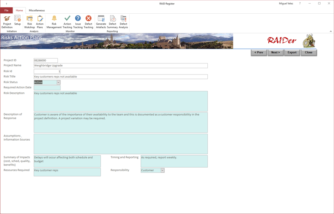Click the Project Name field
Image resolution: width=334 pixels, height=214 pixels.
pyautogui.click(x=121, y=66)
